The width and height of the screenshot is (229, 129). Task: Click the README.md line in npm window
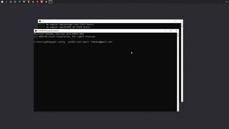point(64,27)
